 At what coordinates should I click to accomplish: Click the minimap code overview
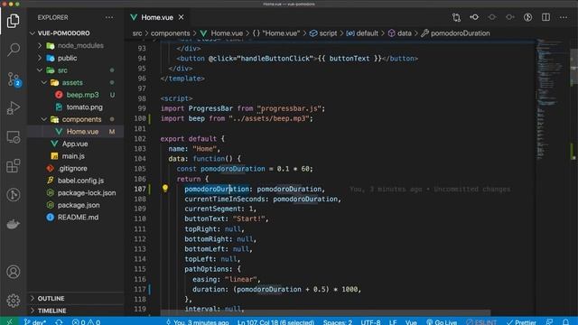click(552, 99)
